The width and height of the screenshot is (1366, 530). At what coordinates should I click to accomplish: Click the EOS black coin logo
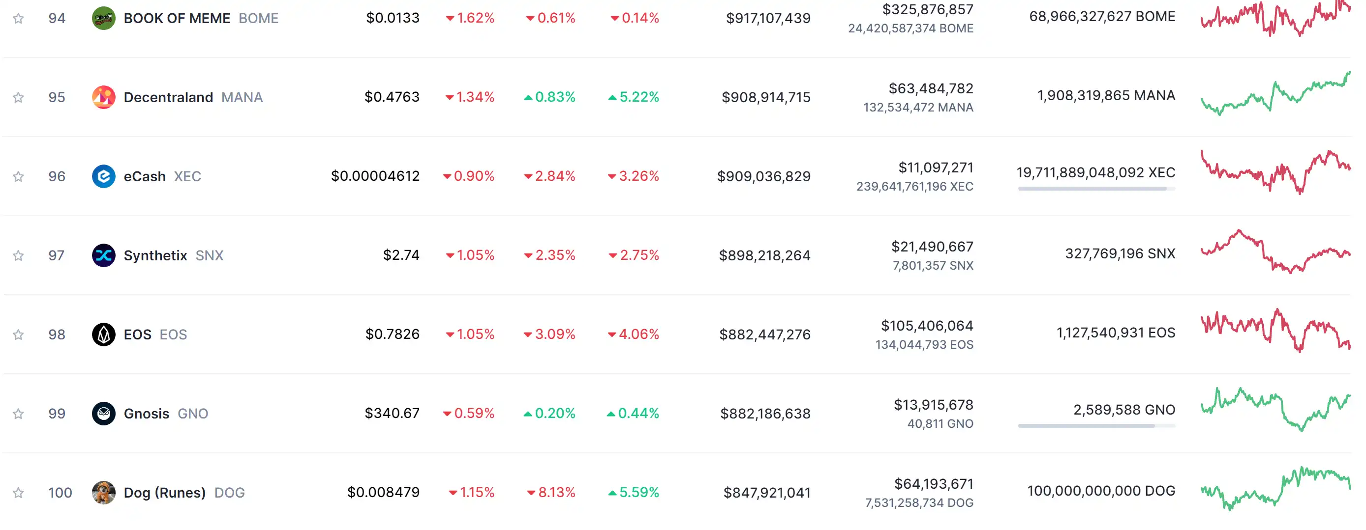coord(103,334)
